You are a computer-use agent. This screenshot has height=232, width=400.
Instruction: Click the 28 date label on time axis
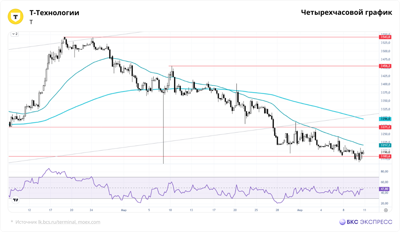point(277,210)
